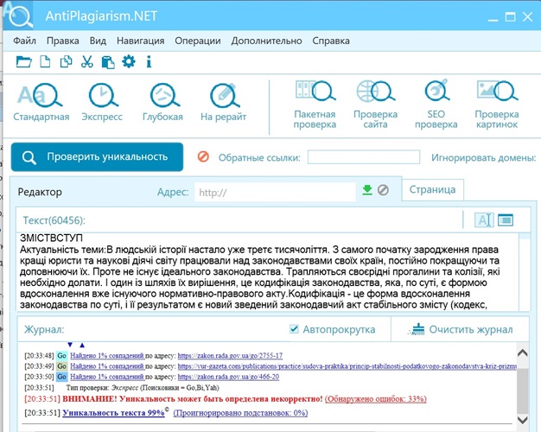Open the zakon.rada.gov.ua/go/2755-17 link
Image resolution: width=541 pixels, height=432 pixels.
point(230,355)
